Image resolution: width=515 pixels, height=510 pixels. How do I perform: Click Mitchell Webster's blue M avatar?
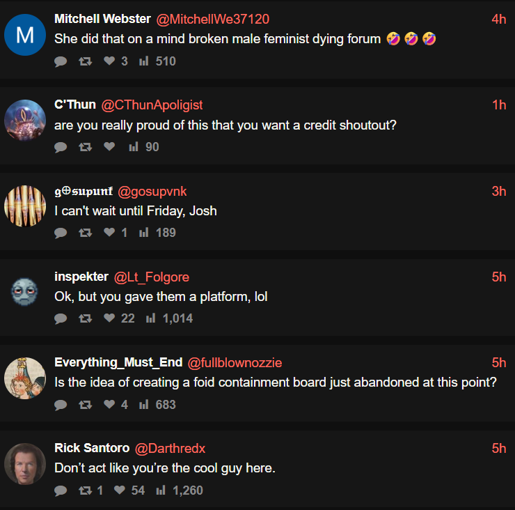25,35
